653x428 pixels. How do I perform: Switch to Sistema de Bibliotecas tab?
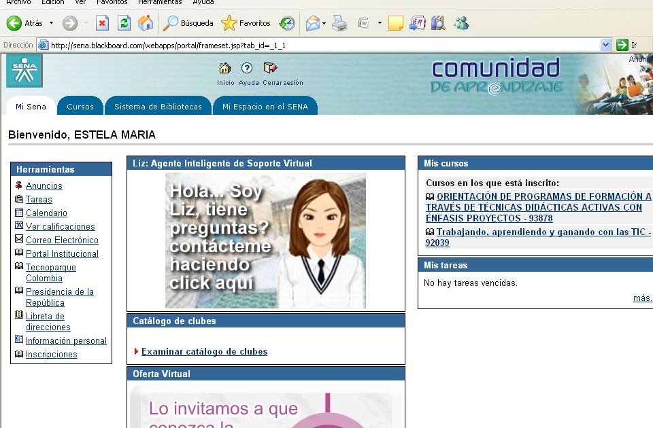tap(158, 107)
